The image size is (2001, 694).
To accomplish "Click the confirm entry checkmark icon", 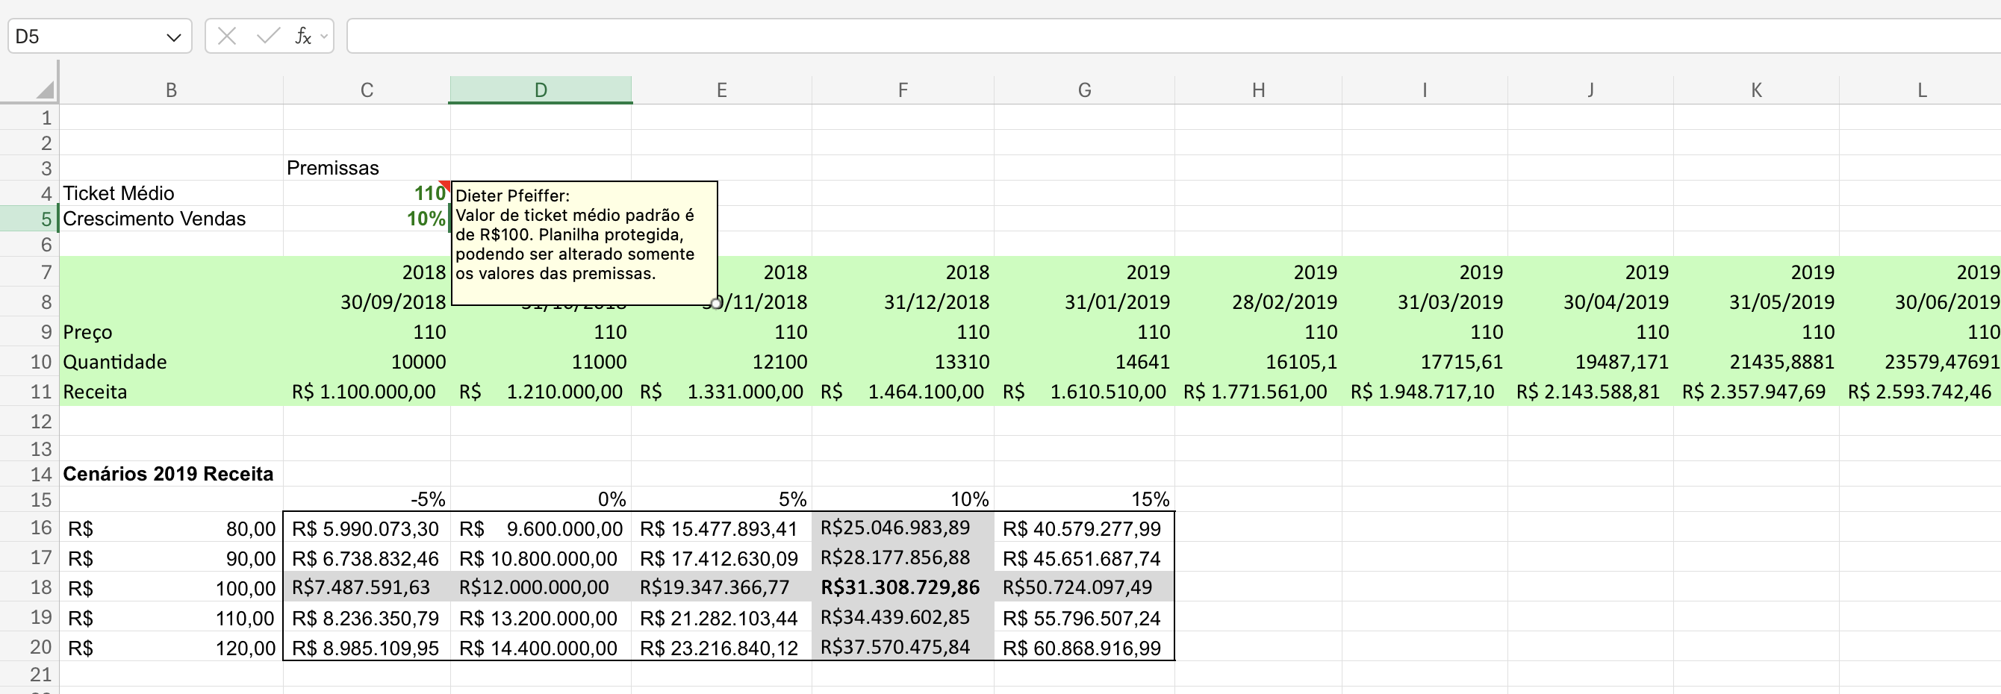I will click(268, 37).
